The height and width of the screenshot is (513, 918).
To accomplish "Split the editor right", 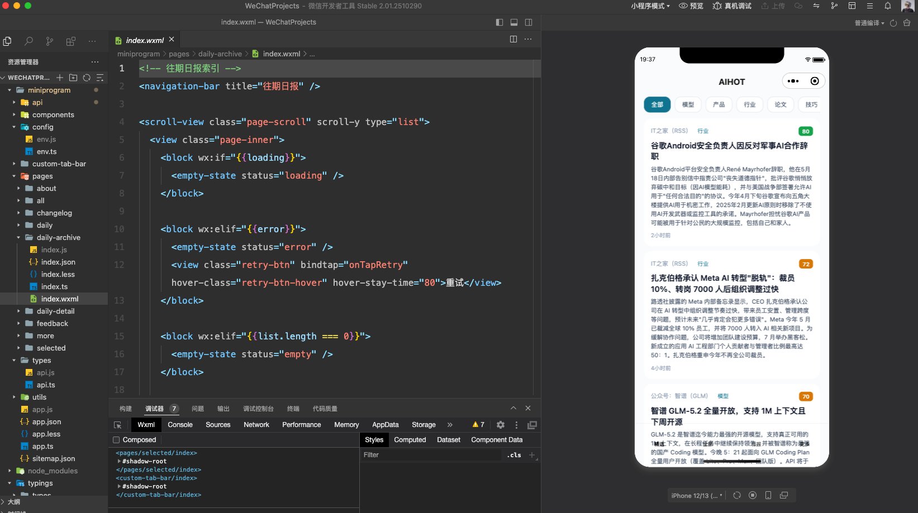I will point(513,39).
